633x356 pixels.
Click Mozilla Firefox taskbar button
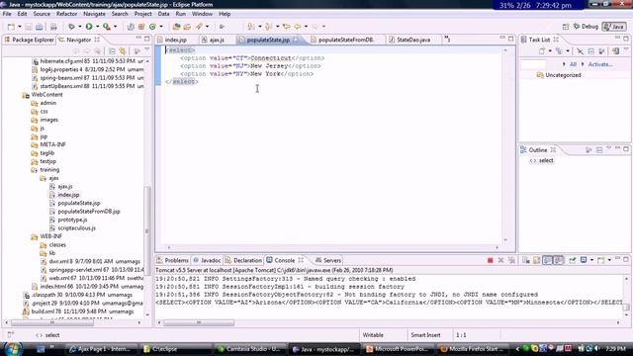[x=473, y=349]
